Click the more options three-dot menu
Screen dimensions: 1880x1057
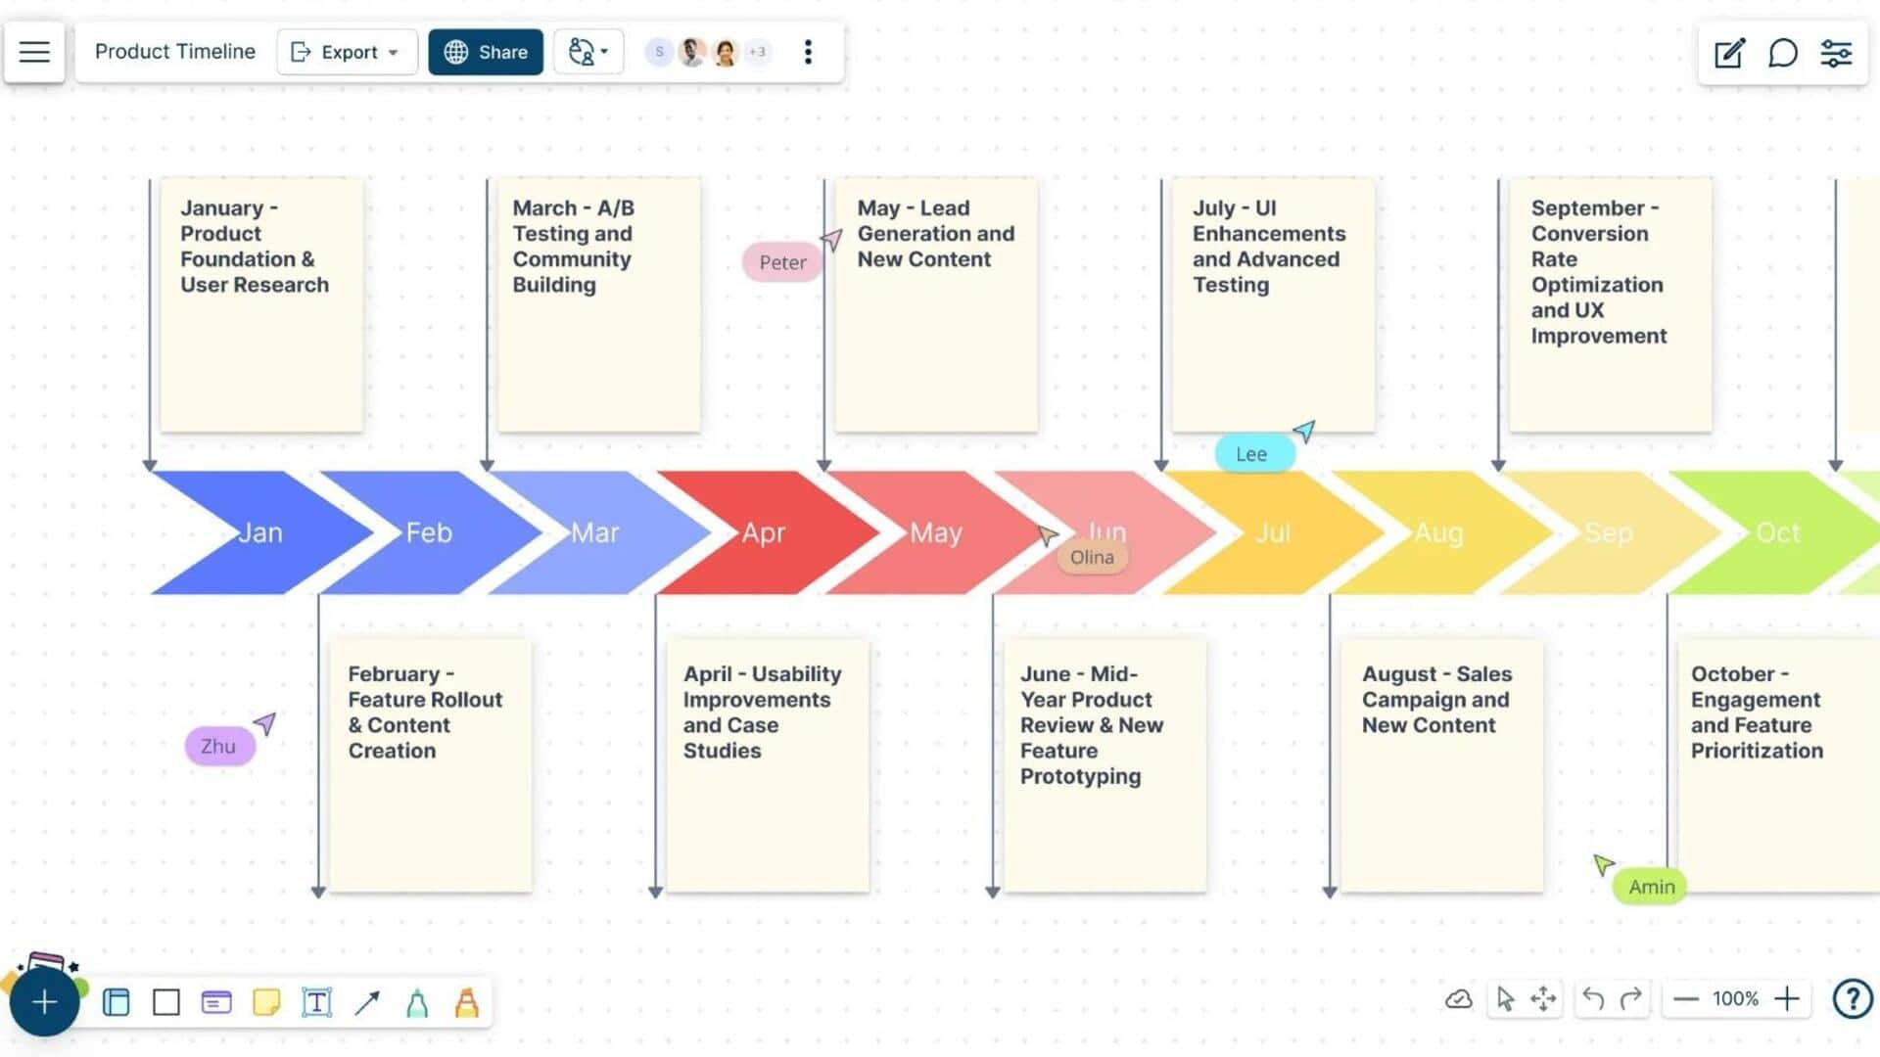pos(806,52)
